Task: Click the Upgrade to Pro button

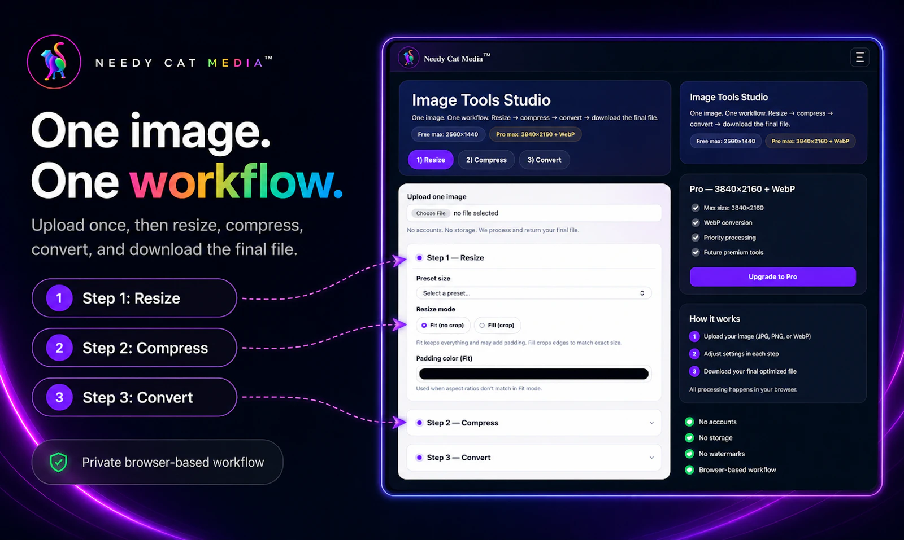Action: point(773,276)
